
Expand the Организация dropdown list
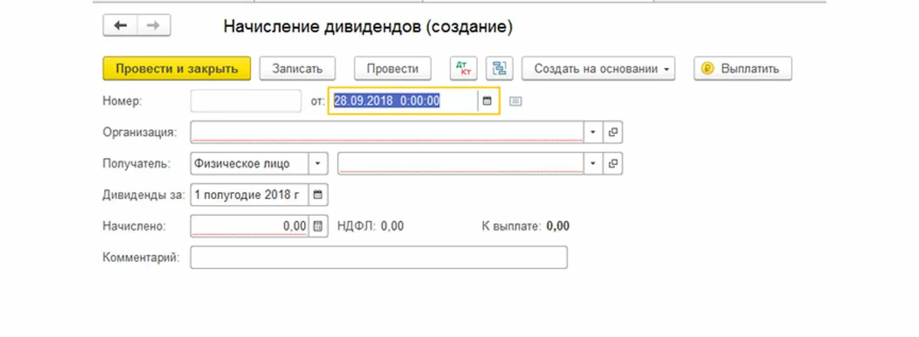click(x=593, y=132)
